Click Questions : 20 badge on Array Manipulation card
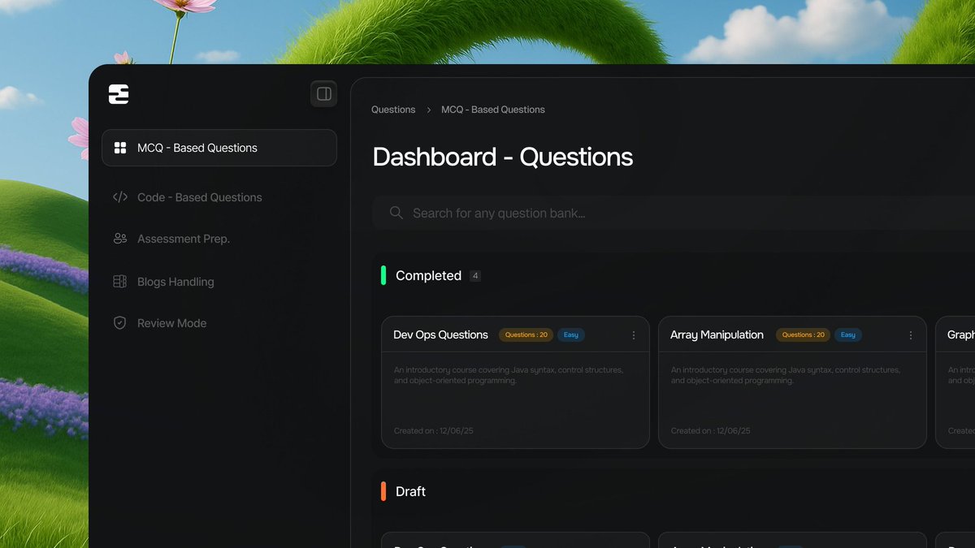The width and height of the screenshot is (975, 548). 804,334
